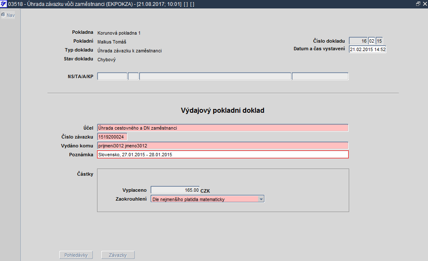Viewport: 428px width, 261px height.
Task: Click the cashier name Malkus Tomáš
Action: [112, 42]
